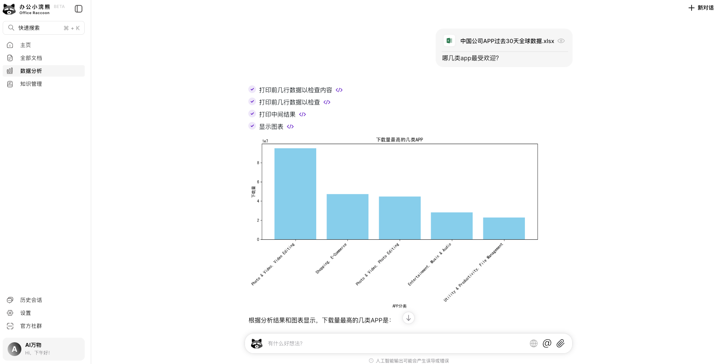Toggle web search globe icon

(534, 343)
